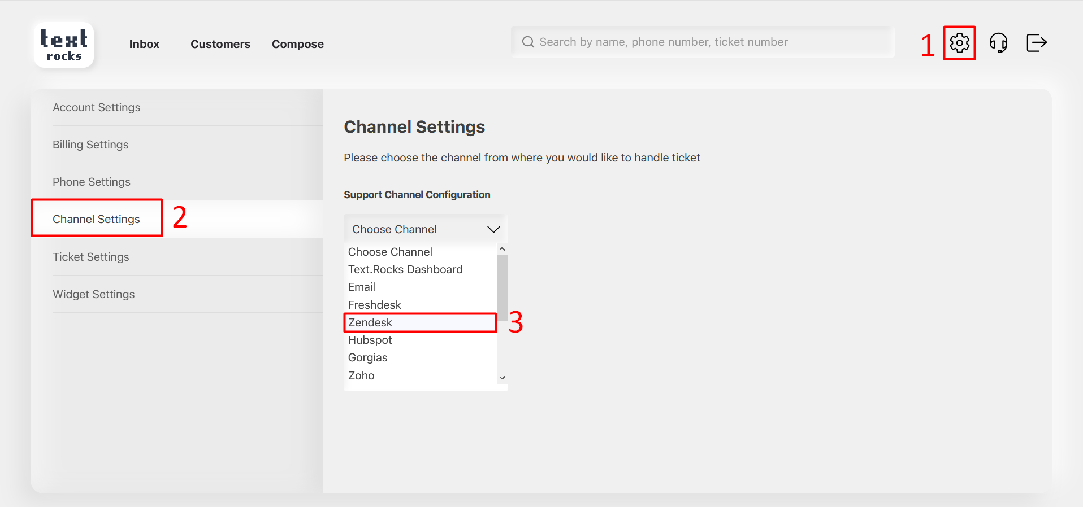This screenshot has width=1083, height=507.
Task: Choose Text.Rocks Dashboard option
Action: [405, 269]
